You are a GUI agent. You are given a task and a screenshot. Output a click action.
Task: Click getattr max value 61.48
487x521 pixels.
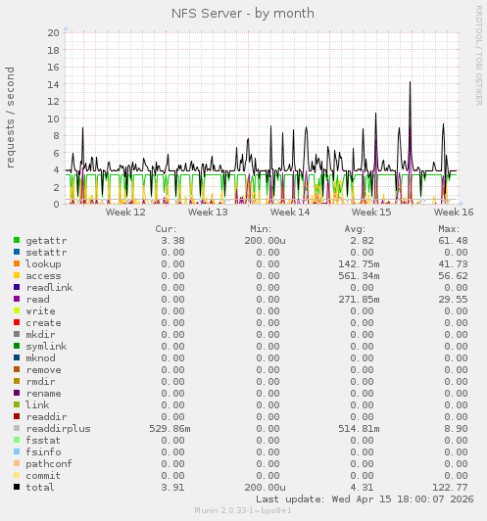[453, 241]
